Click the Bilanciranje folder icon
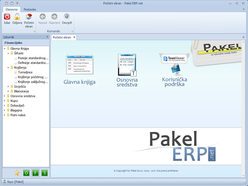This screenshot has width=248, height=186. pyautogui.click(x=12, y=91)
